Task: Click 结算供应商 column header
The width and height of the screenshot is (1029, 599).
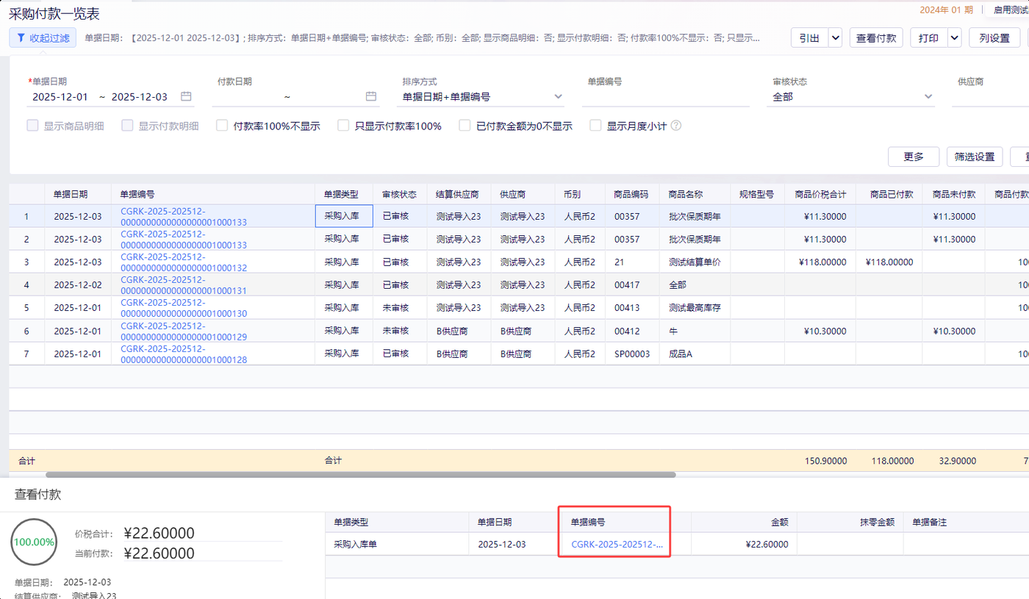Action: click(458, 194)
